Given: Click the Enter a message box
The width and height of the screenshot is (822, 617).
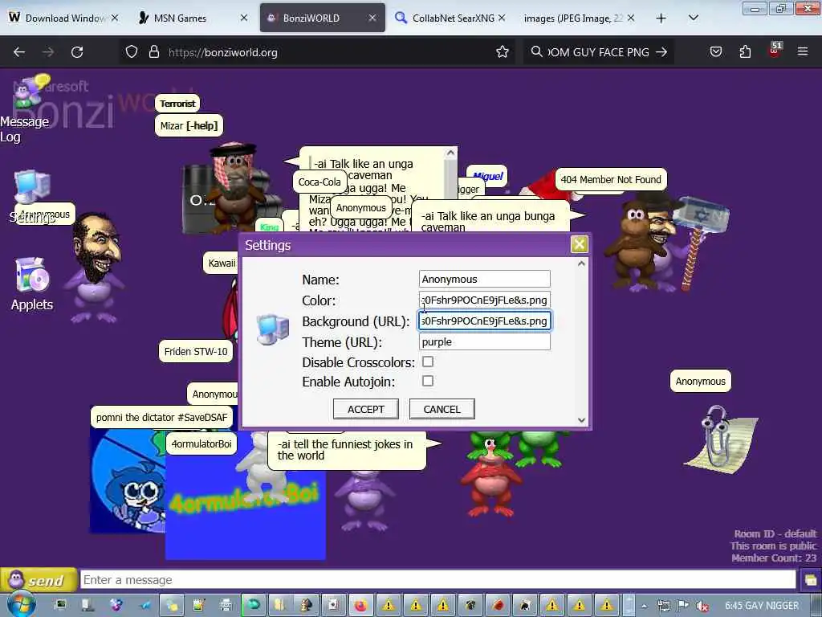Looking at the screenshot, I should [x=438, y=580].
